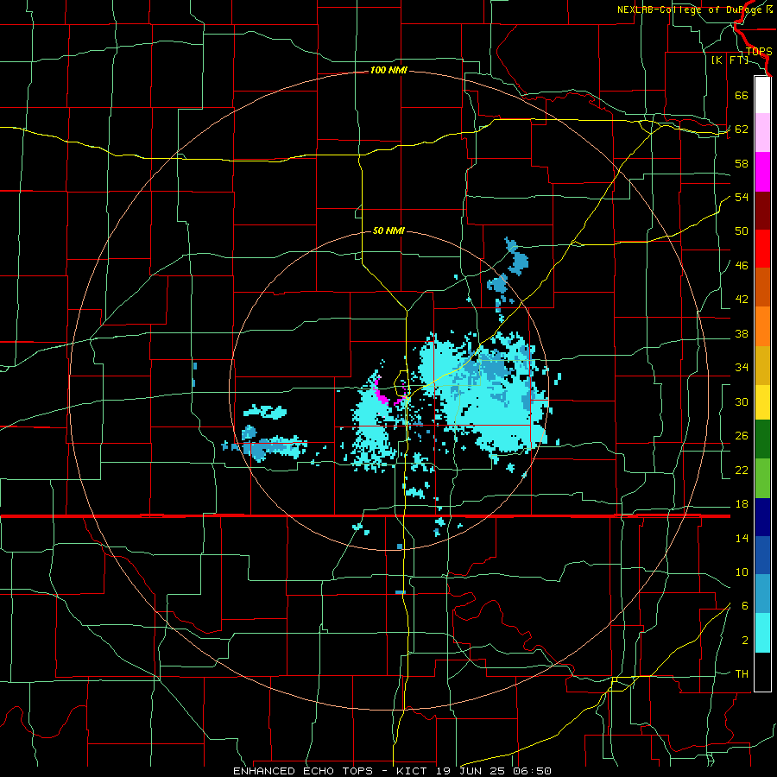Click the navy blue legend swatch
Viewport: 777px width, 777px height.
click(x=762, y=517)
